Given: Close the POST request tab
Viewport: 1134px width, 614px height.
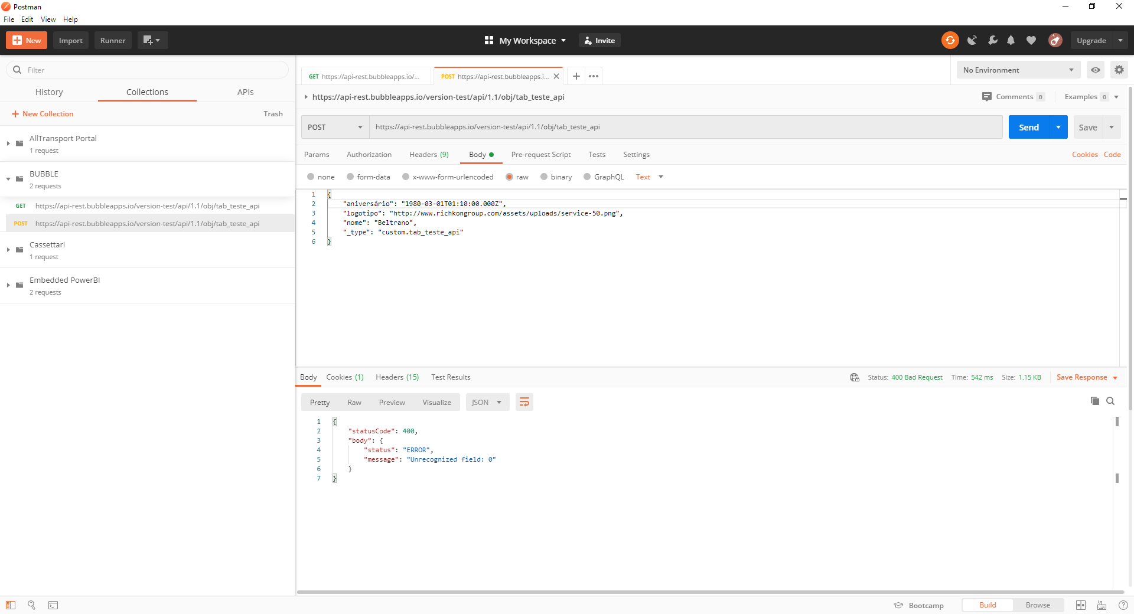Looking at the screenshot, I should (556, 76).
